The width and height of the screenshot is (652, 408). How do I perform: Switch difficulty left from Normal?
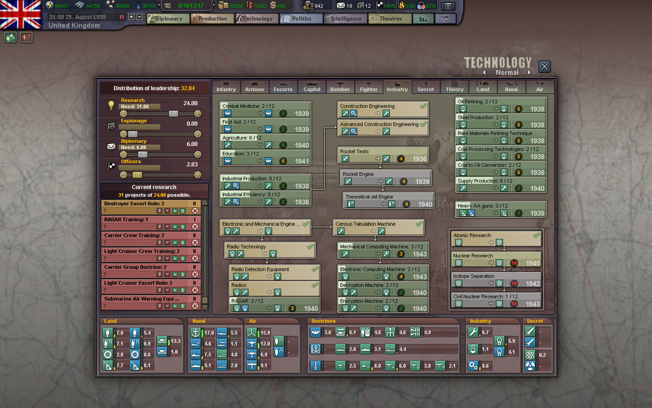484,73
